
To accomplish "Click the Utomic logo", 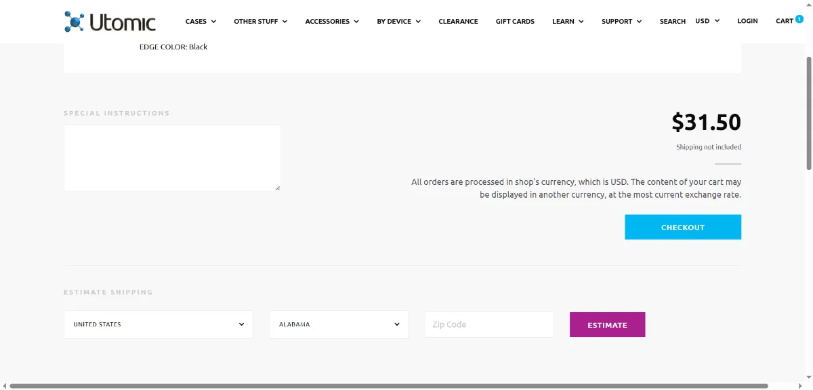I will click(x=110, y=21).
